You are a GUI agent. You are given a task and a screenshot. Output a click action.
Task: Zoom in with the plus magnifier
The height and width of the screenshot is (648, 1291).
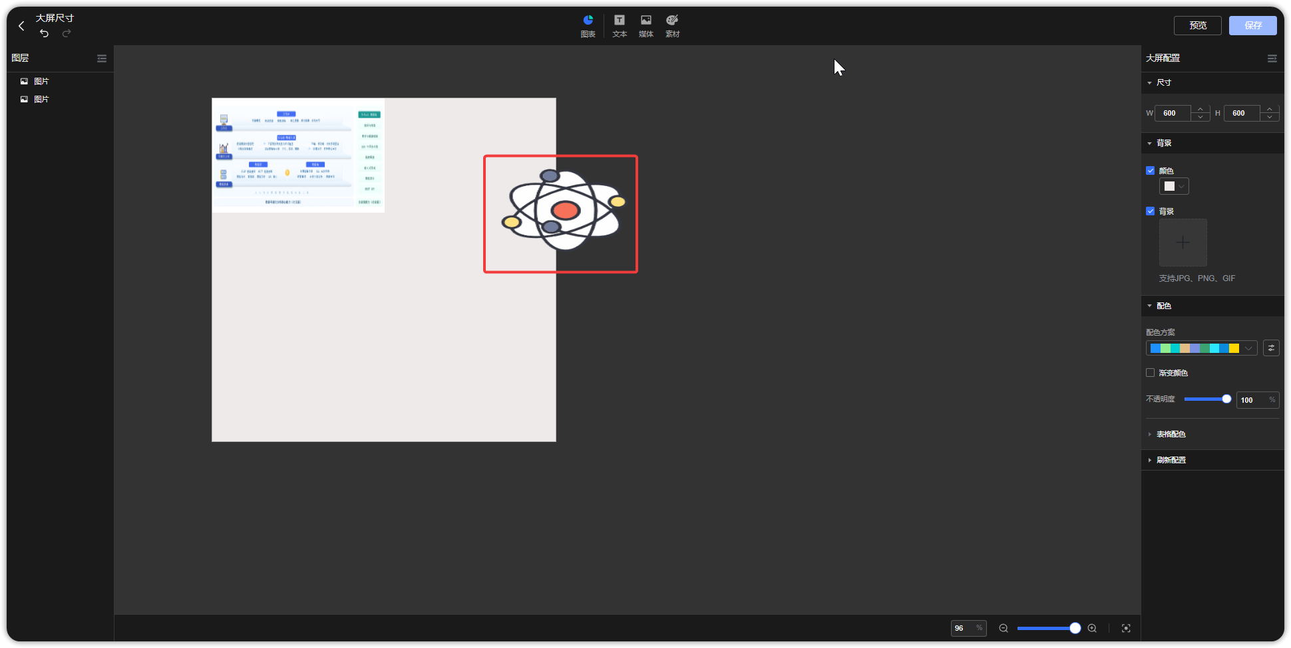click(x=1092, y=628)
